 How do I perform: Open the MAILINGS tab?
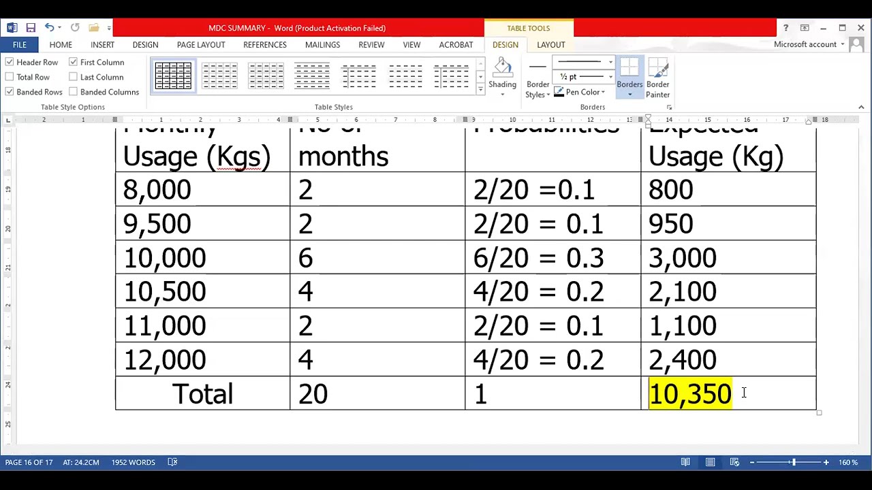click(x=322, y=45)
